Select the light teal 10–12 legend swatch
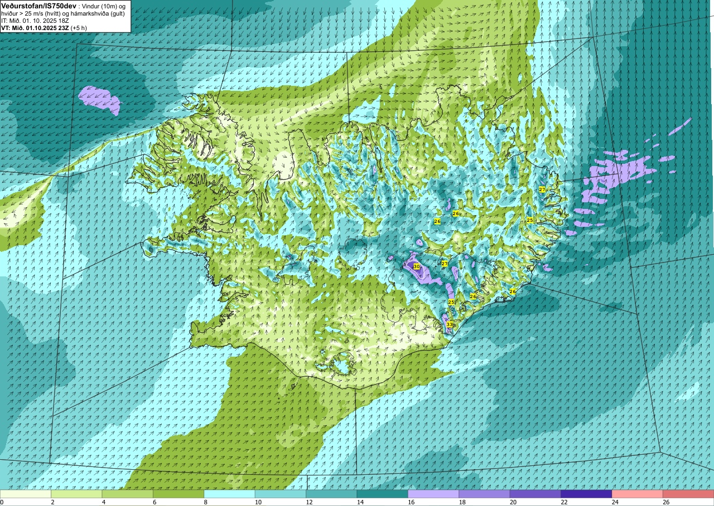This screenshot has width=714, height=506. tap(281, 494)
